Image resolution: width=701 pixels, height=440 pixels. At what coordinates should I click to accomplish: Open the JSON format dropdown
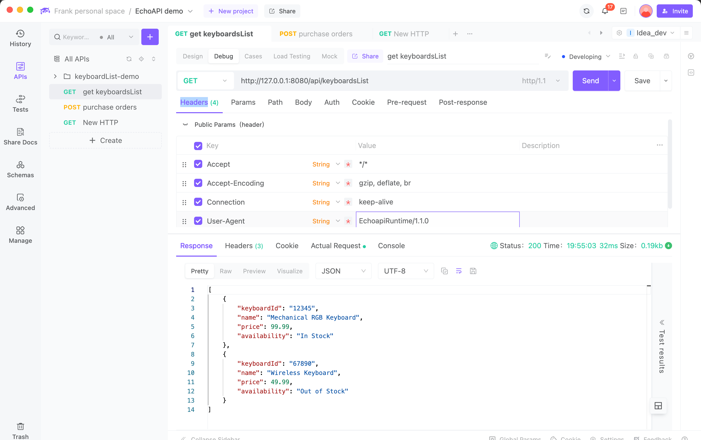click(343, 271)
